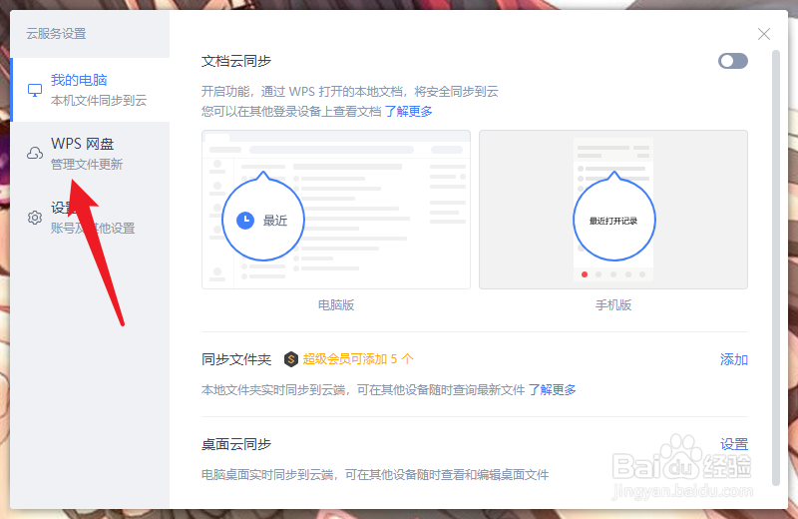Open 了解更多 link under 同步文件夹

coord(552,390)
